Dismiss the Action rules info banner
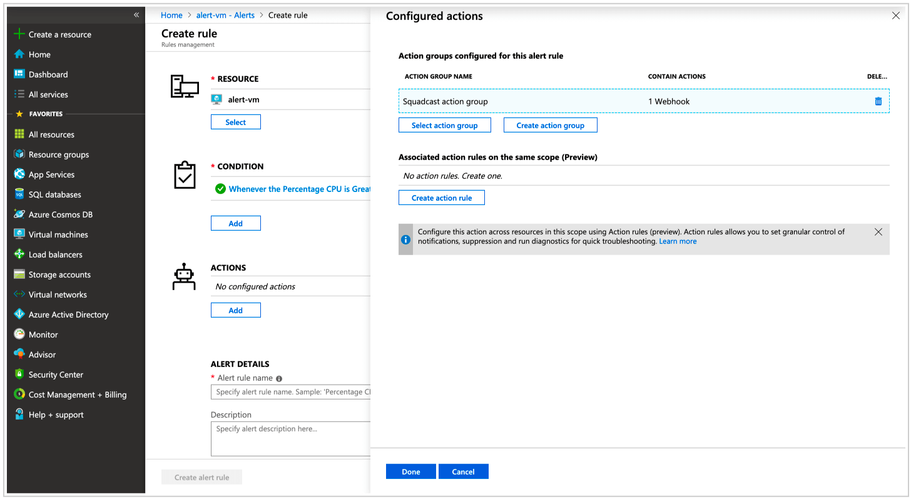The width and height of the screenshot is (911, 499). (x=878, y=232)
